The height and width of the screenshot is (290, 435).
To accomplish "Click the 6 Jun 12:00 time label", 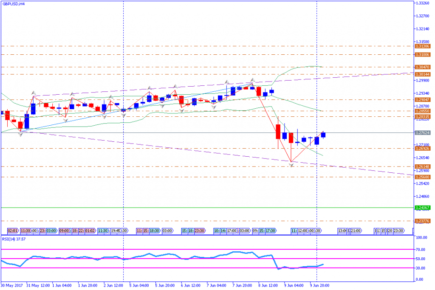I will 191,285.
